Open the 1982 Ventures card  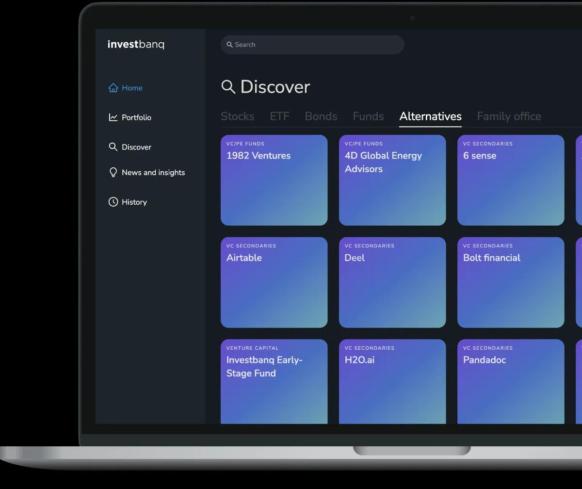pyautogui.click(x=274, y=180)
